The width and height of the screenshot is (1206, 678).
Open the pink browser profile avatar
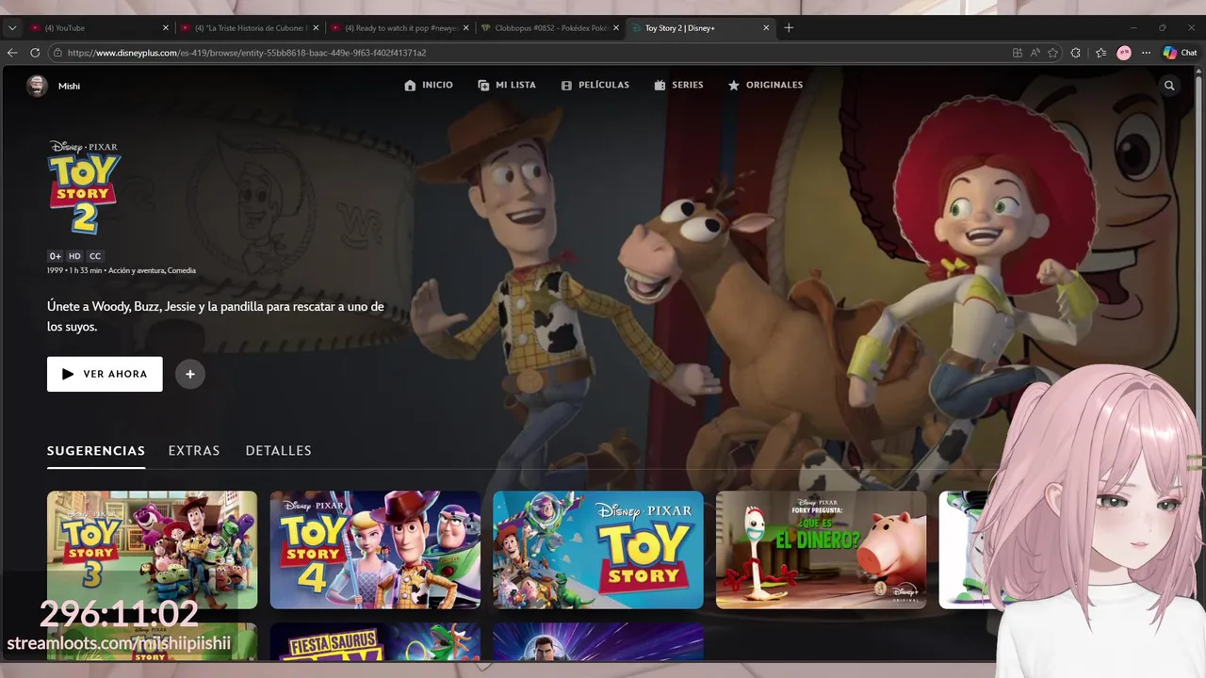[1124, 53]
